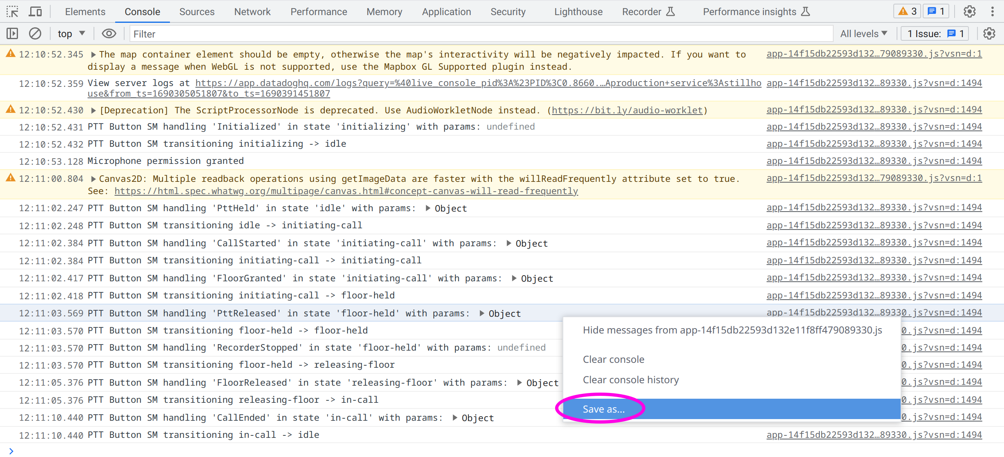Open the bit.ly audio-worklet link
Viewport: 1004px width, 457px height.
pos(627,110)
